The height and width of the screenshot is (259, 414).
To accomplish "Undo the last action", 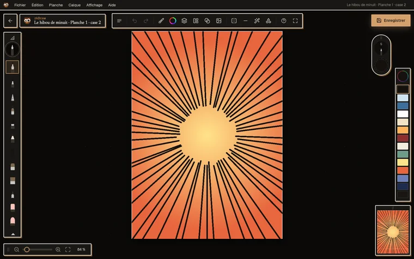I will (135, 21).
